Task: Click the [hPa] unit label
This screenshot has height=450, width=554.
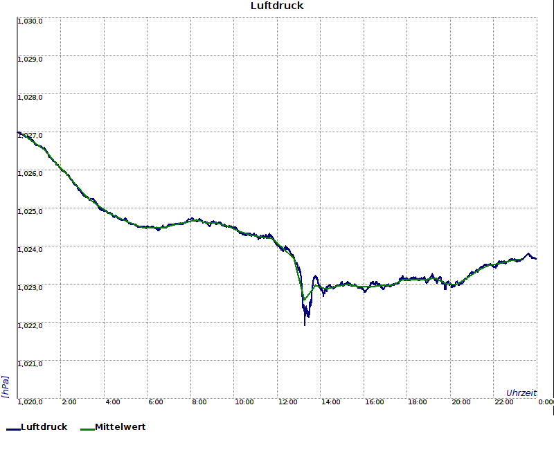Action: coord(5,387)
